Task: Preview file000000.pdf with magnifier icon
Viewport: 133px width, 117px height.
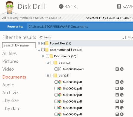Action: 122,82
